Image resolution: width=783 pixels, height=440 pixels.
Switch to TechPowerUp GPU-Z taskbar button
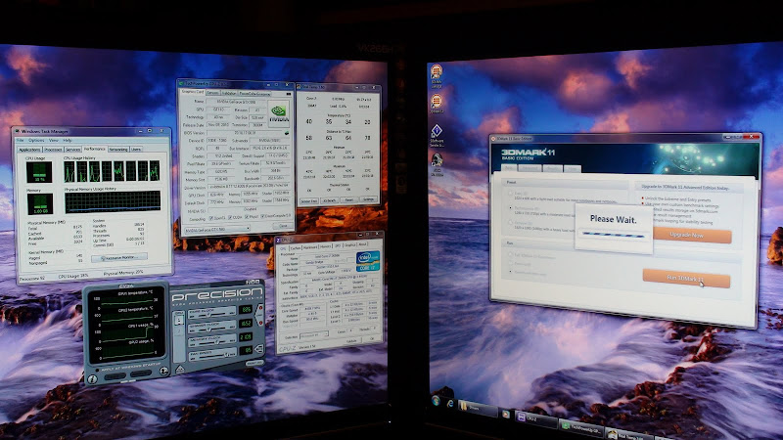click(580, 428)
